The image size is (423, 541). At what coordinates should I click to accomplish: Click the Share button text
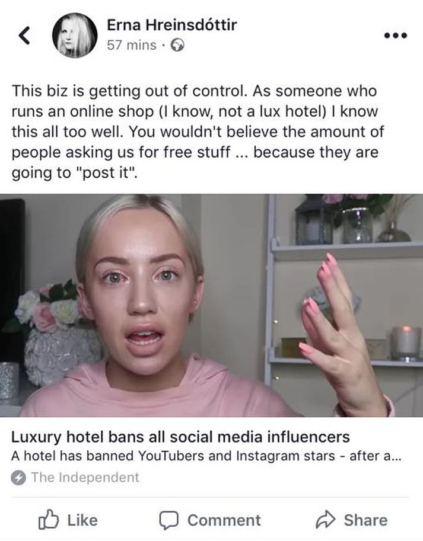[365, 520]
